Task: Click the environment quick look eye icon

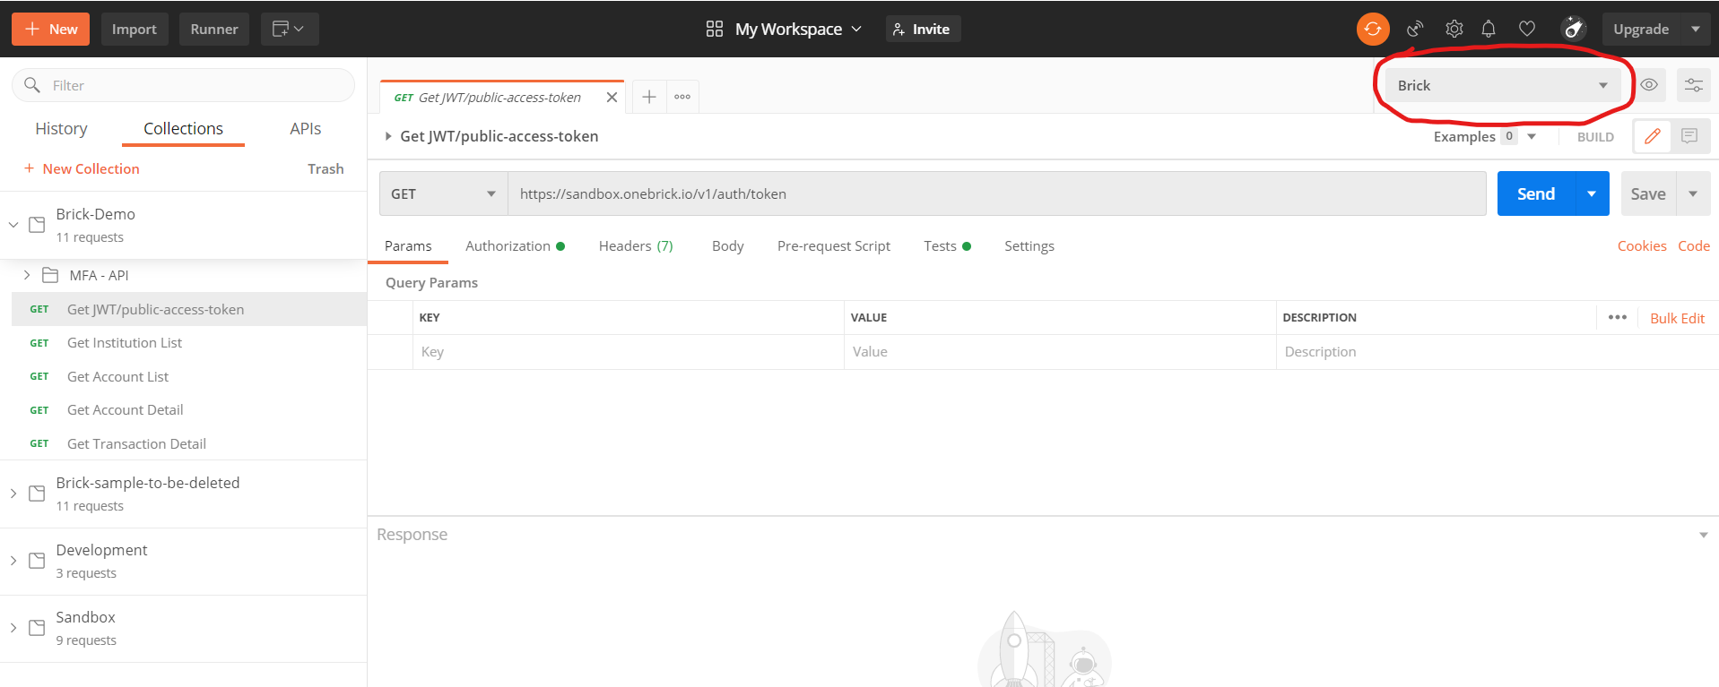Action: pyautogui.click(x=1649, y=85)
